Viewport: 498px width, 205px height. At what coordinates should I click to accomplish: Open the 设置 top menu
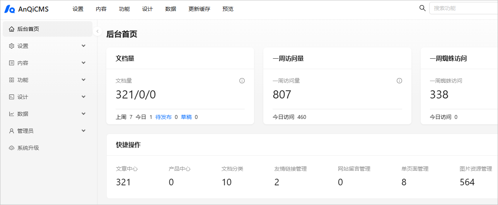[78, 9]
